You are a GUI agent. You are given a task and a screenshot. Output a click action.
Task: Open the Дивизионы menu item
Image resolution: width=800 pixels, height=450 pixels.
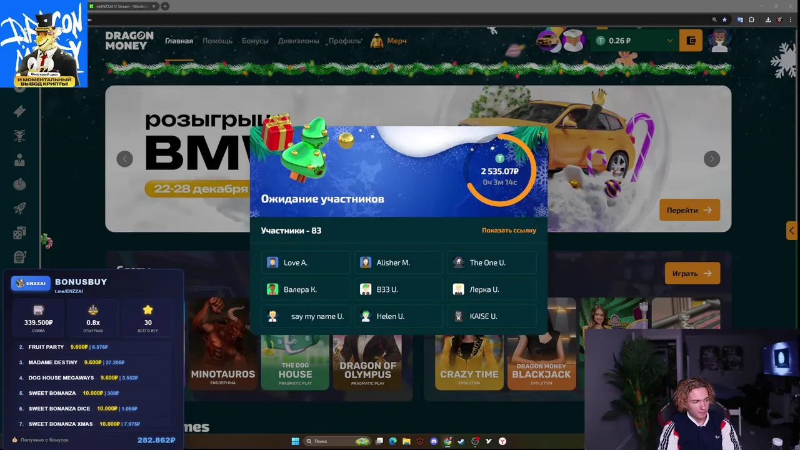299,41
